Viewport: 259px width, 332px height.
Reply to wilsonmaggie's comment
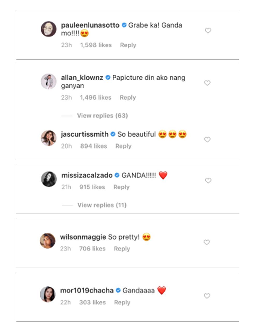(x=122, y=249)
